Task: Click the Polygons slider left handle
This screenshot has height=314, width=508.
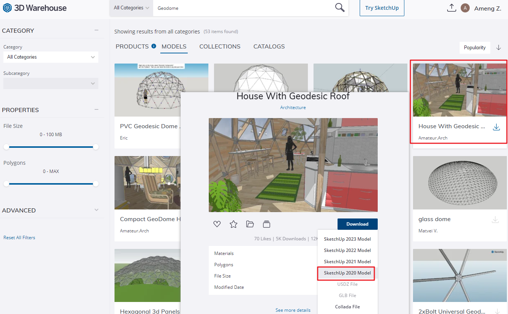Action: (x=6, y=184)
